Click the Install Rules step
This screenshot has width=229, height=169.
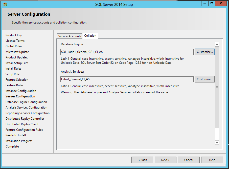[13, 68]
